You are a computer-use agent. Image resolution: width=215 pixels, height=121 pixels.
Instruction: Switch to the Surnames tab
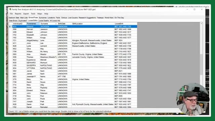43,18
